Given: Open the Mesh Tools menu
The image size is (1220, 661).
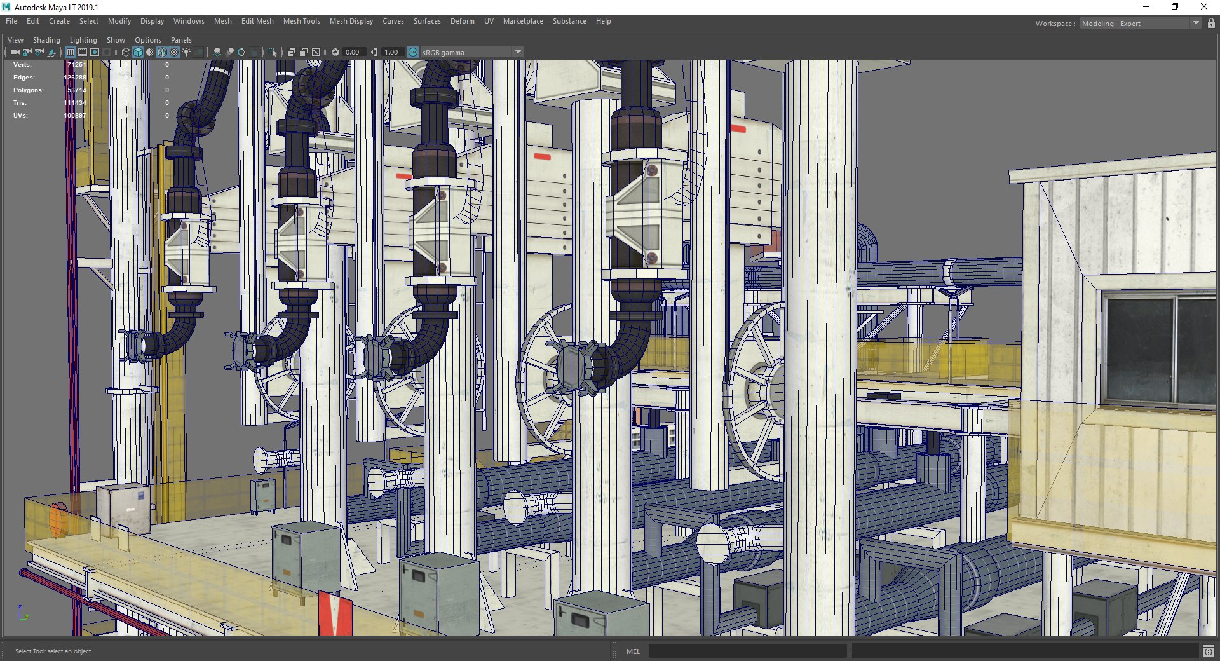Looking at the screenshot, I should click(302, 21).
